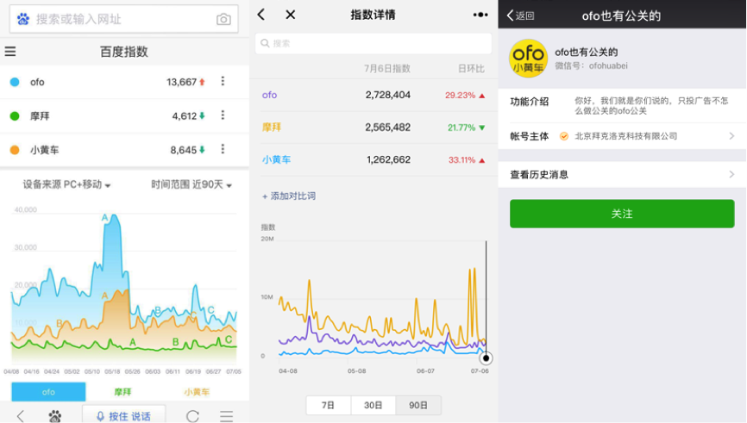This screenshot has width=747, height=423.
Task: Open the more options dots in 指数详情 header
Action: (480, 15)
